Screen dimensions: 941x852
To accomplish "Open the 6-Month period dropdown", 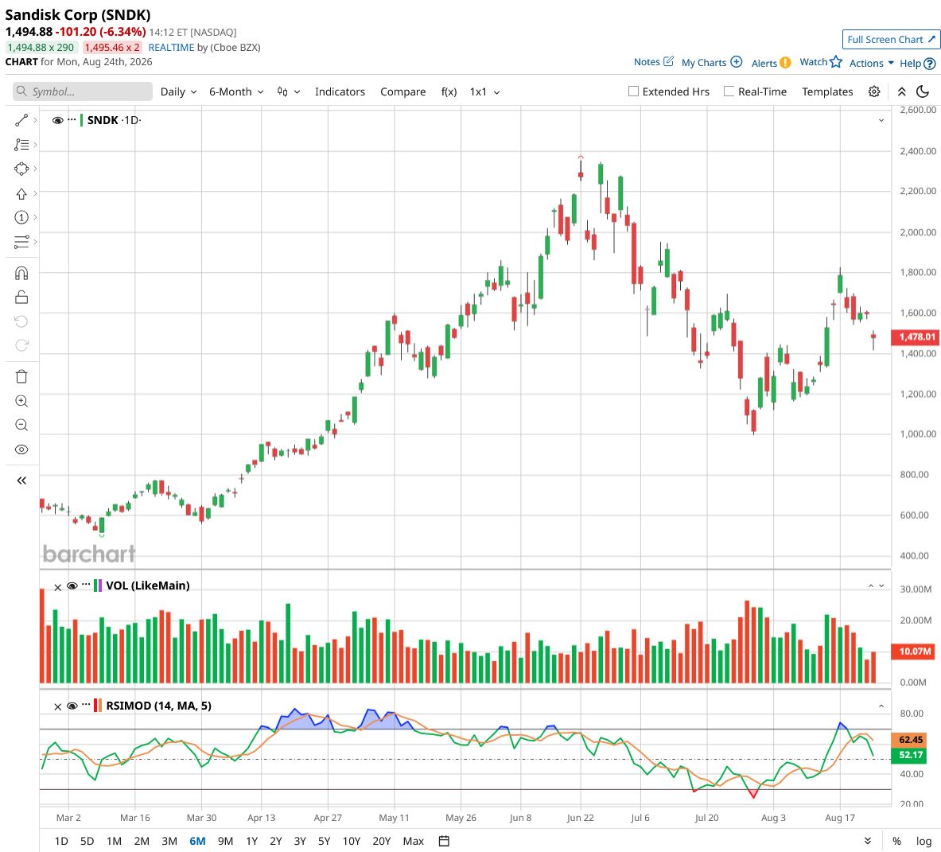I will (236, 91).
